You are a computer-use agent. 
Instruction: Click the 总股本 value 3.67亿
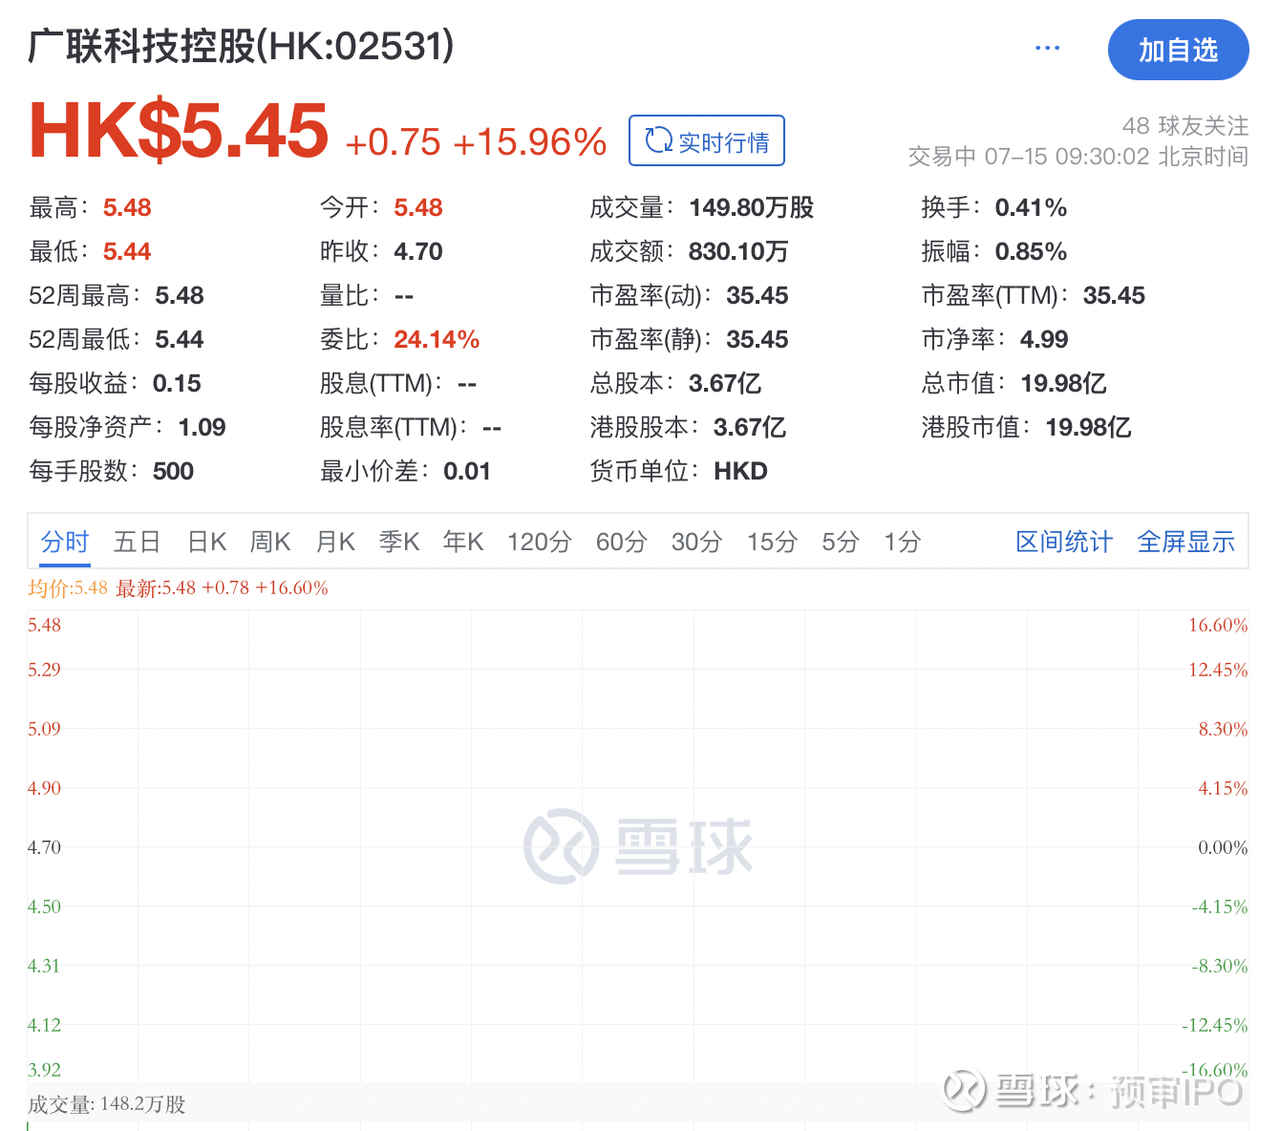(x=725, y=383)
